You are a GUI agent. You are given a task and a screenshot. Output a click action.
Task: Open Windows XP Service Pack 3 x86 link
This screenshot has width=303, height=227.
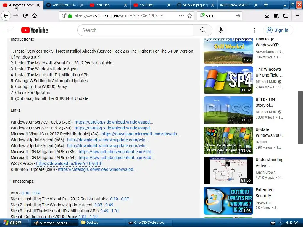pyautogui.click(x=114, y=122)
